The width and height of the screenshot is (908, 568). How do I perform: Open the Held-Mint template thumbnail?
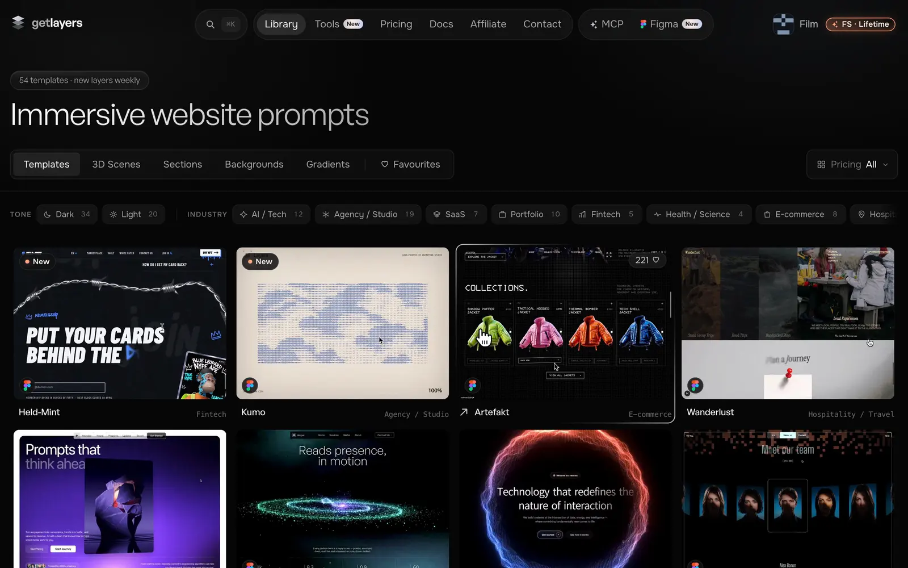tap(120, 323)
